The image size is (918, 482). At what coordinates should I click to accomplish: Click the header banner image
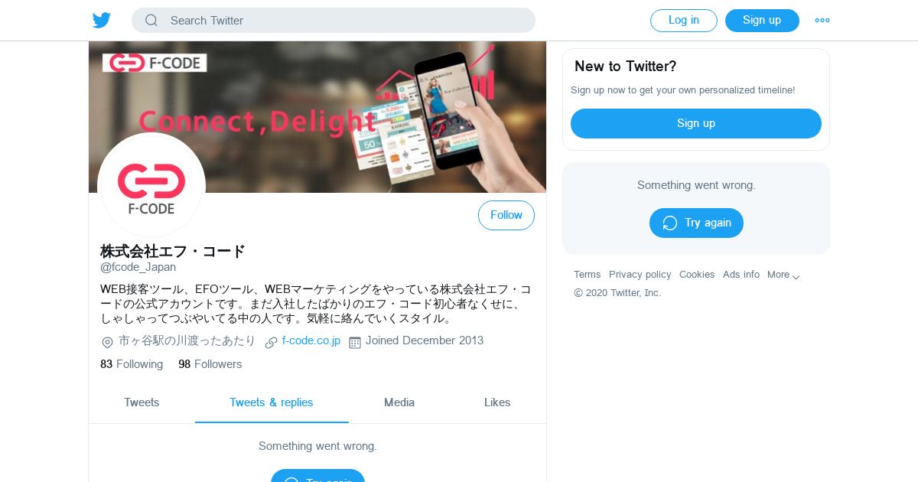[317, 117]
